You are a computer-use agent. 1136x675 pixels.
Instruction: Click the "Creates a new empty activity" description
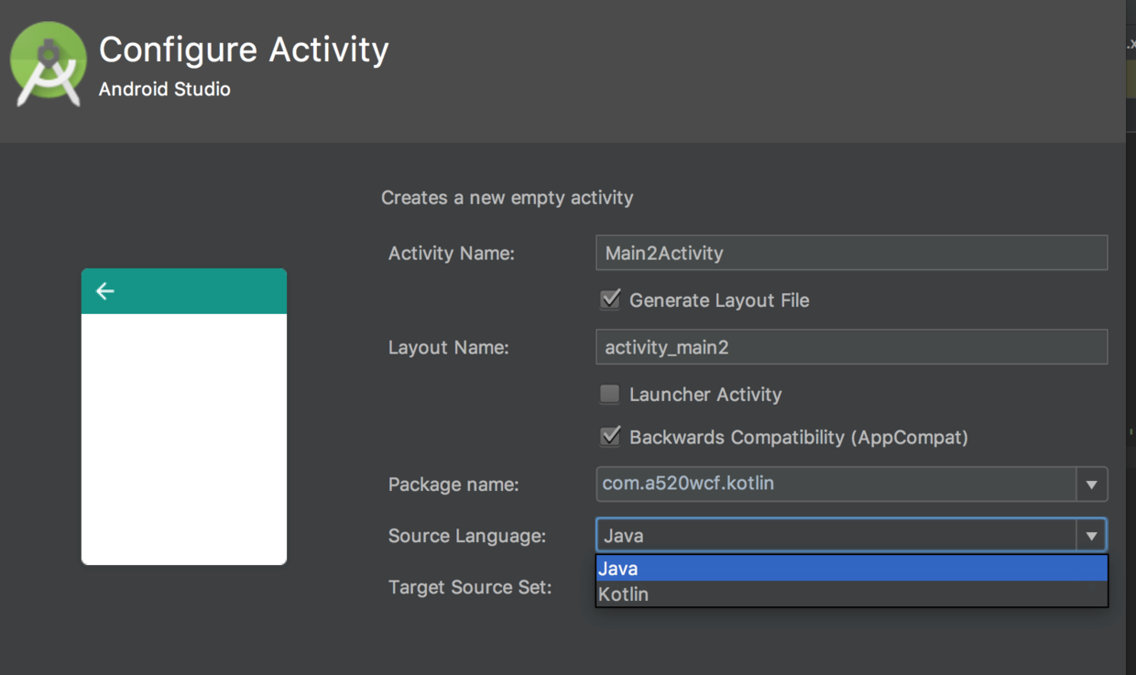click(507, 198)
